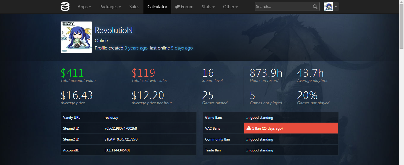404x165 pixels.
Task: Select the $411 total account value
Action: pos(72,73)
